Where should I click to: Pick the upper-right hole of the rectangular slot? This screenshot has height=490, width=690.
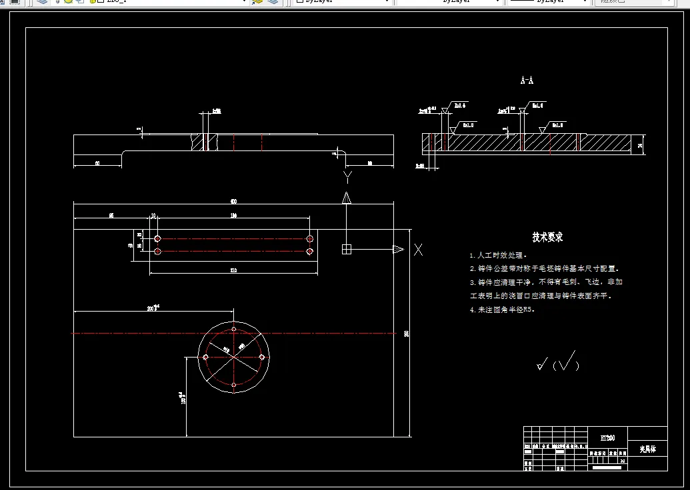point(310,238)
